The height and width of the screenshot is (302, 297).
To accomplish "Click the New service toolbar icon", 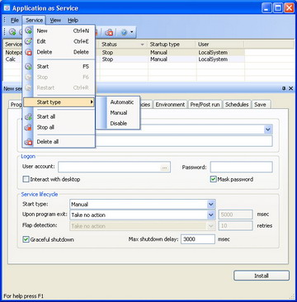I will [12, 32].
